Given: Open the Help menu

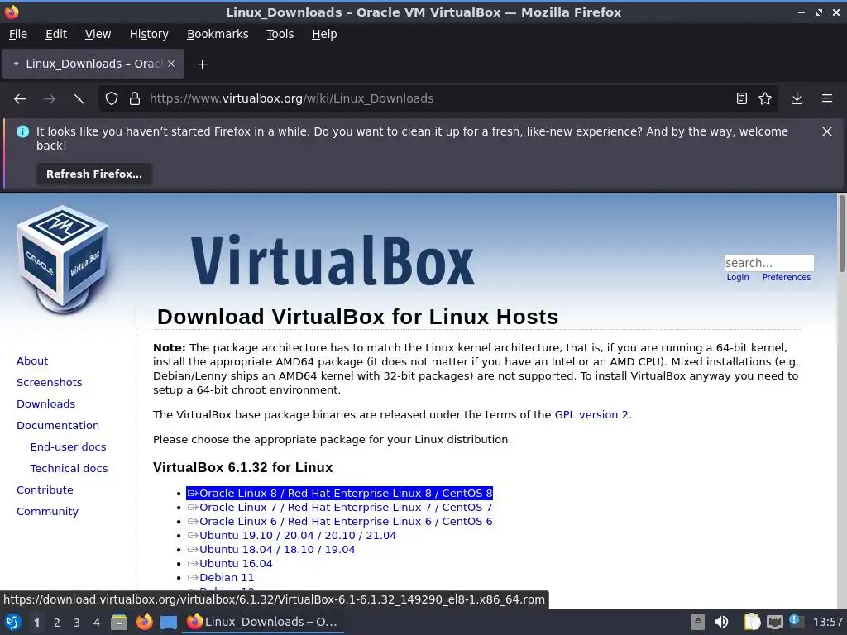Looking at the screenshot, I should pyautogui.click(x=324, y=34).
